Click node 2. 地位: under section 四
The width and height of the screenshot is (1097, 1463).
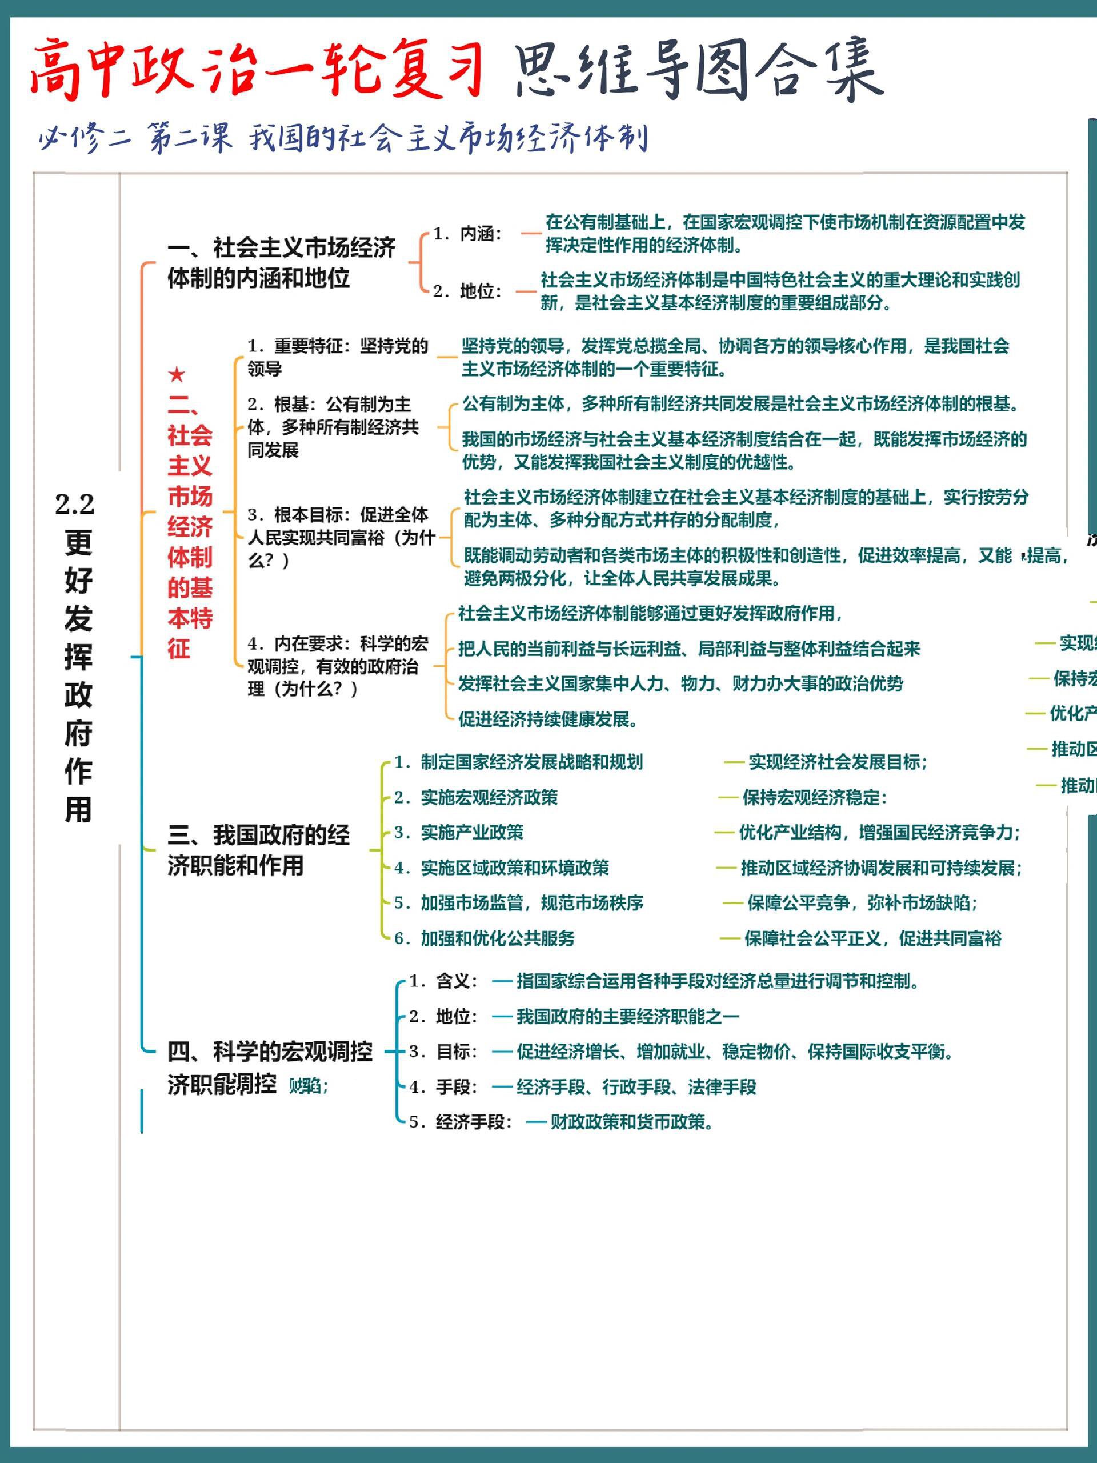coord(443,1016)
